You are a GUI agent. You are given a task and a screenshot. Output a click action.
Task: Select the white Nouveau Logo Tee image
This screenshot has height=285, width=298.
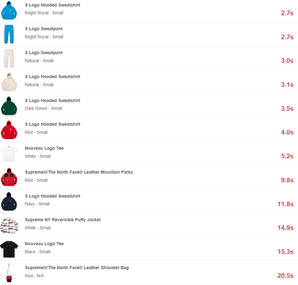(9, 153)
